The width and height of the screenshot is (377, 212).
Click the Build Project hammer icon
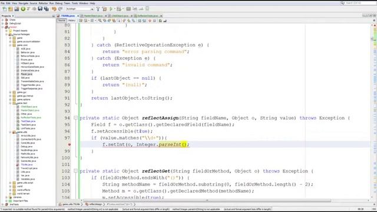click(x=98, y=9)
